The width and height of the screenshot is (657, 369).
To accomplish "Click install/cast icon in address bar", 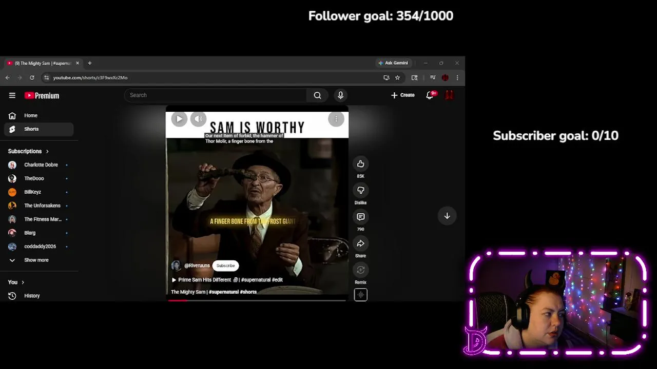I will click(386, 77).
